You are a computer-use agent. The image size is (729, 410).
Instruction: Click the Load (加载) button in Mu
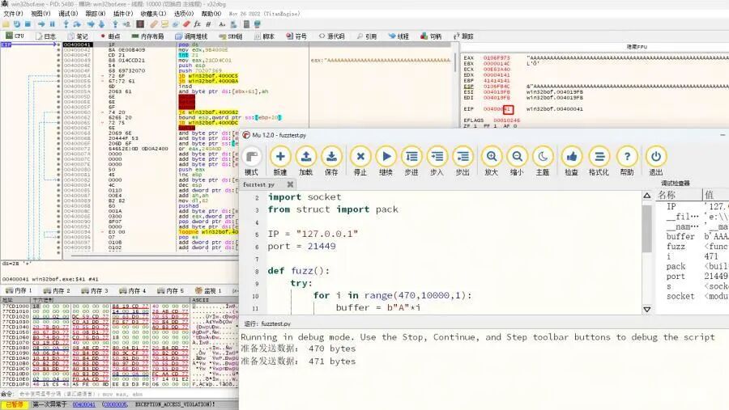click(306, 161)
